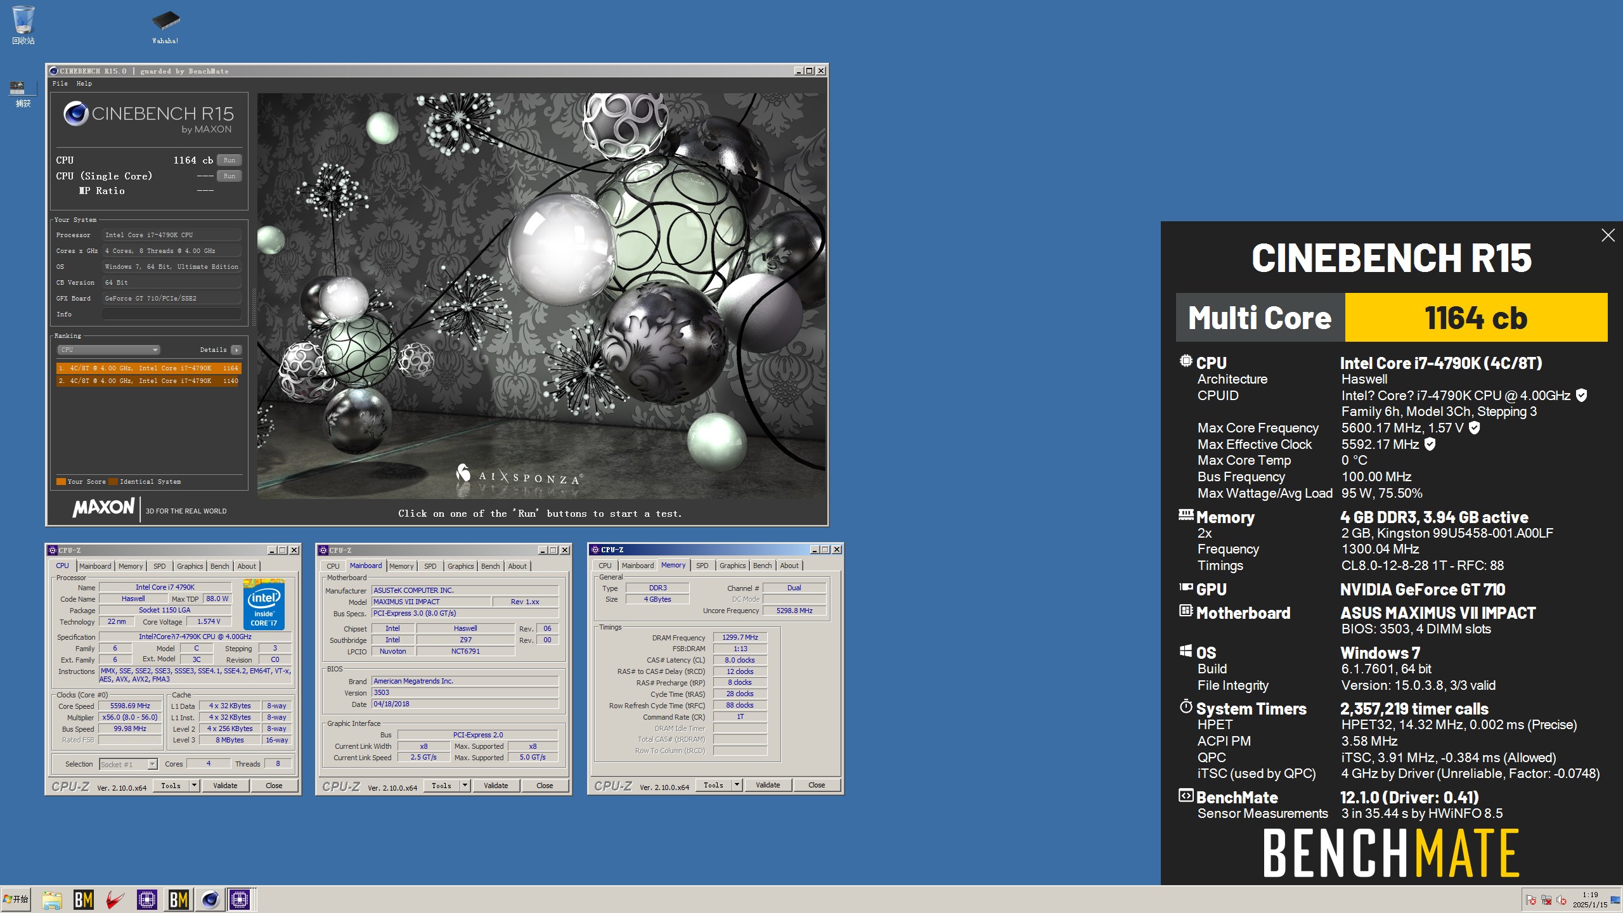
Task: Run the multi-core CPU test
Action: (x=230, y=160)
